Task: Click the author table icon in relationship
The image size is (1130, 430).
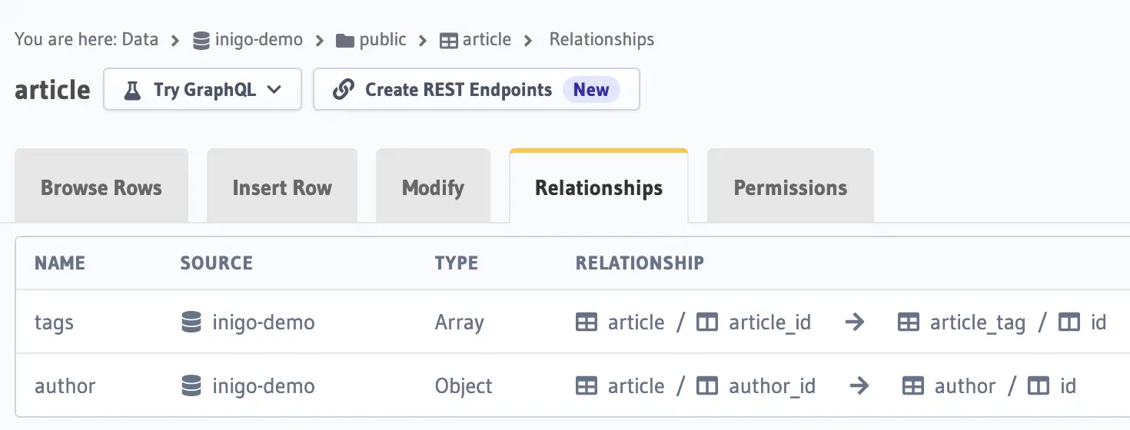Action: point(913,385)
